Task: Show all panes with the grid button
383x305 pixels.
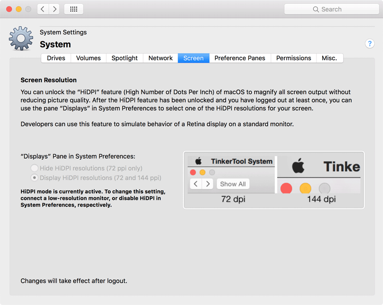Action: tap(74, 9)
